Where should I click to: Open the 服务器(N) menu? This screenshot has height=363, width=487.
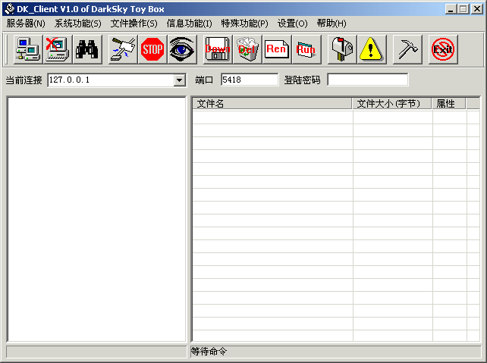pos(26,23)
